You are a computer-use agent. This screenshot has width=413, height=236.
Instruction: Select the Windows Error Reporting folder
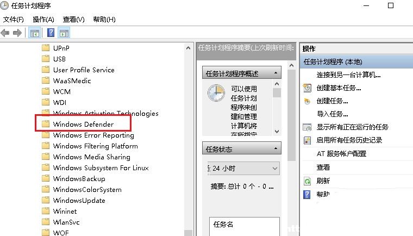[x=93, y=135]
